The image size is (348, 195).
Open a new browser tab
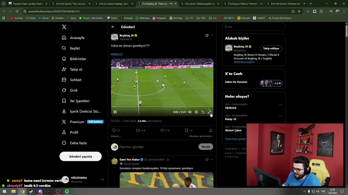311,4
